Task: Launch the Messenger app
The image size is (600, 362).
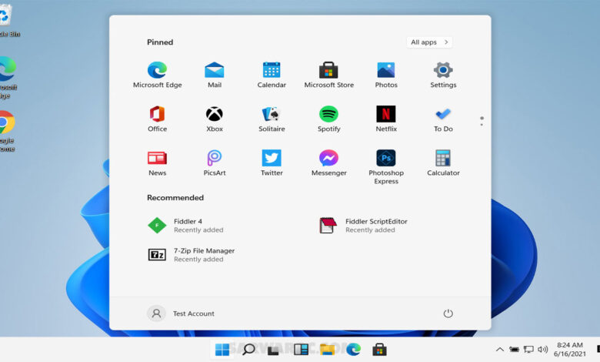Action: pos(328,163)
